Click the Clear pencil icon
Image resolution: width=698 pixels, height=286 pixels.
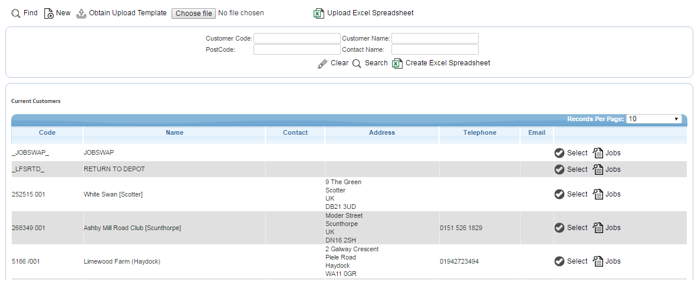point(322,64)
